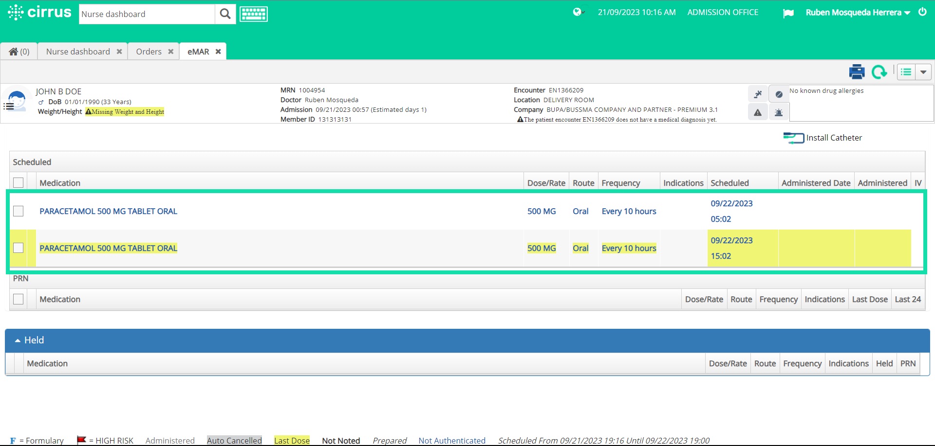The width and height of the screenshot is (935, 446).
Task: Open the fall risk indicator
Action: pos(757,93)
